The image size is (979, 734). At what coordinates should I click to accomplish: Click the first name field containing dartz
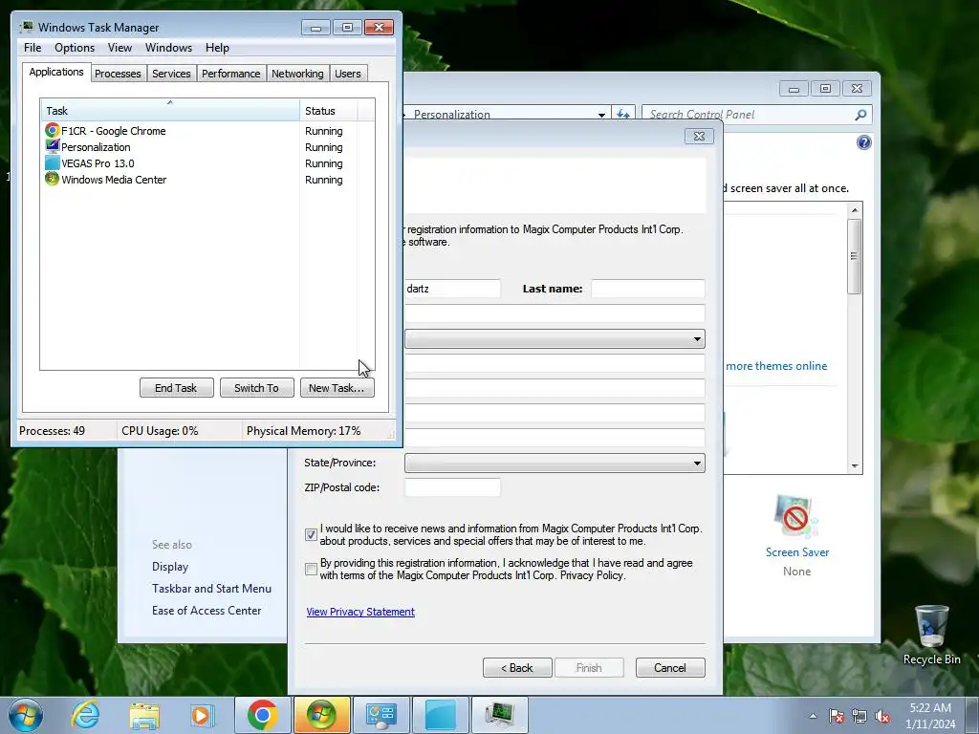pos(452,289)
